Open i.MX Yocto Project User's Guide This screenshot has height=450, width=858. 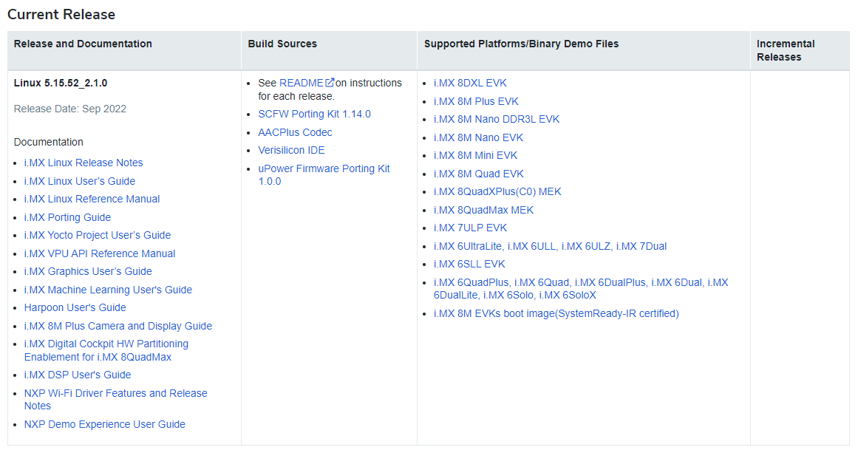pyautogui.click(x=98, y=235)
